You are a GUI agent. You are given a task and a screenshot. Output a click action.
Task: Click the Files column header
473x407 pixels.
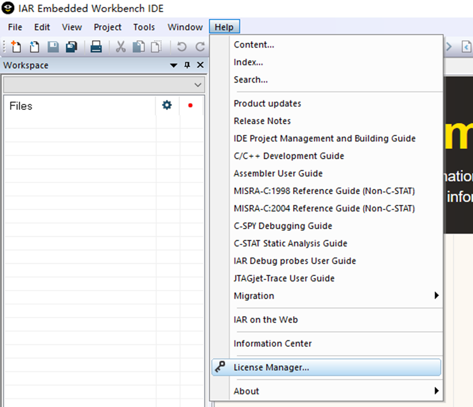[80, 106]
